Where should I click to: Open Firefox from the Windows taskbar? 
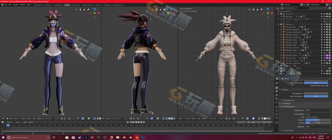[x=111, y=137]
